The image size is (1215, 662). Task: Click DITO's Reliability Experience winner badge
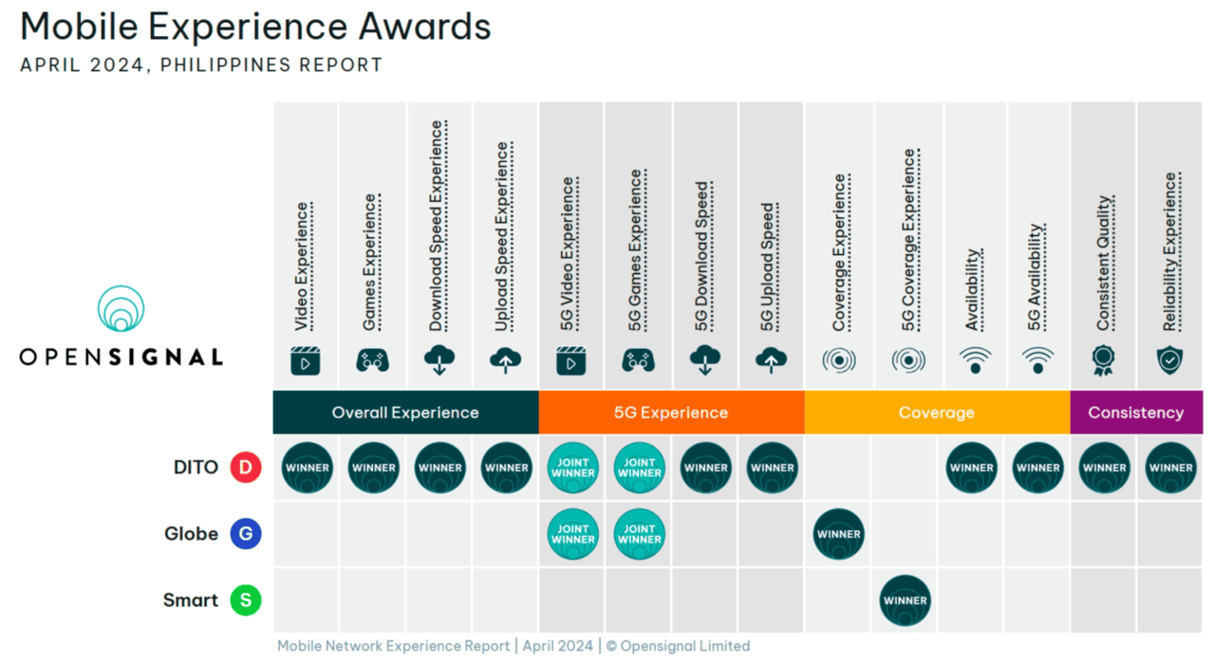pyautogui.click(x=1170, y=468)
